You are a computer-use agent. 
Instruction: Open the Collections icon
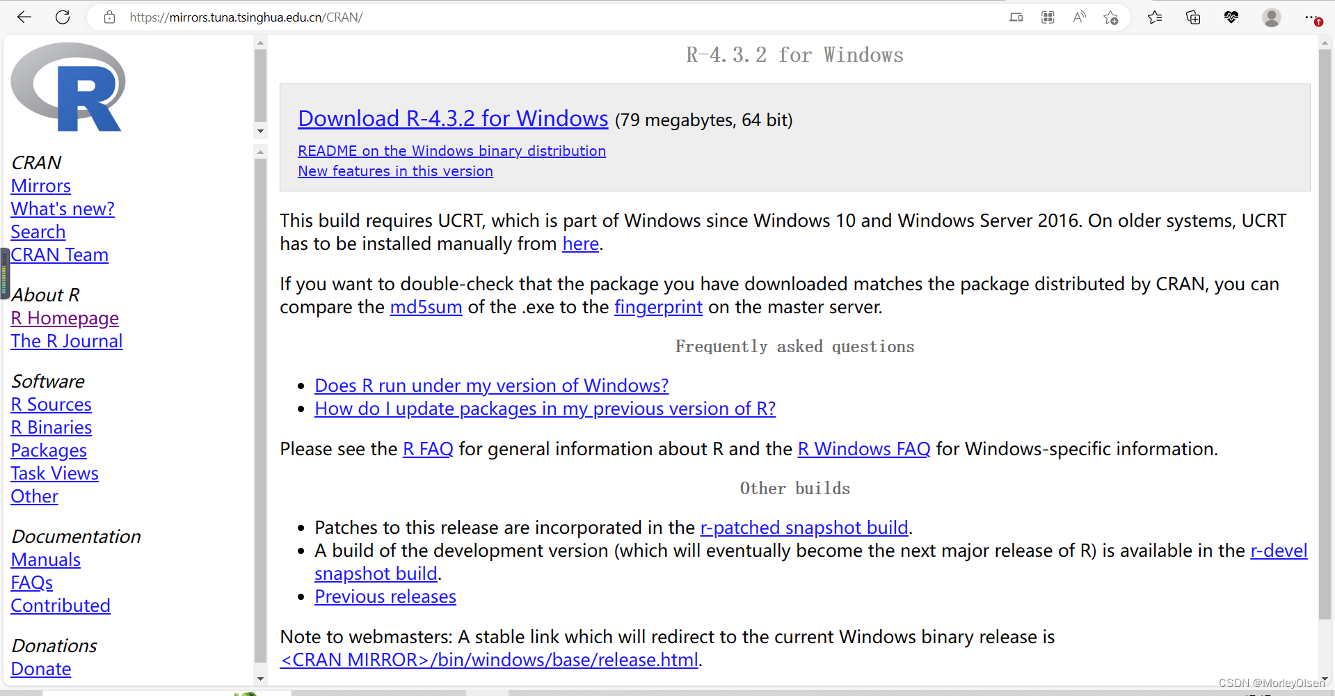point(1193,17)
